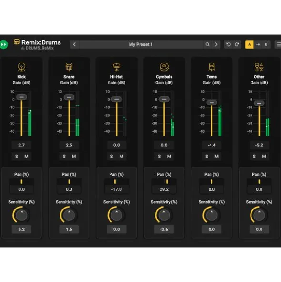The image size is (281, 282).
Task: Redo the last change
Action: pos(237,44)
